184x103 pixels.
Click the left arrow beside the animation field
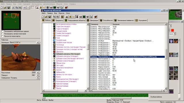pyautogui.click(x=38, y=42)
